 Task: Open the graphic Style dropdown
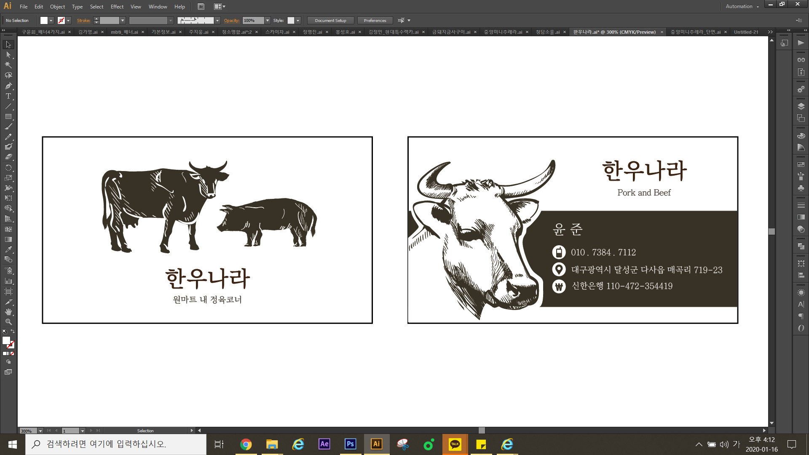click(298, 21)
